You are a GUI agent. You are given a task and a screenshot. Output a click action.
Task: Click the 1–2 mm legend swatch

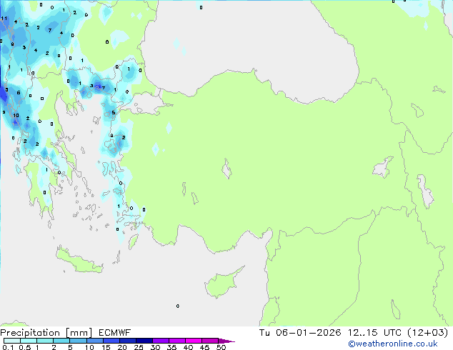click(x=45, y=341)
